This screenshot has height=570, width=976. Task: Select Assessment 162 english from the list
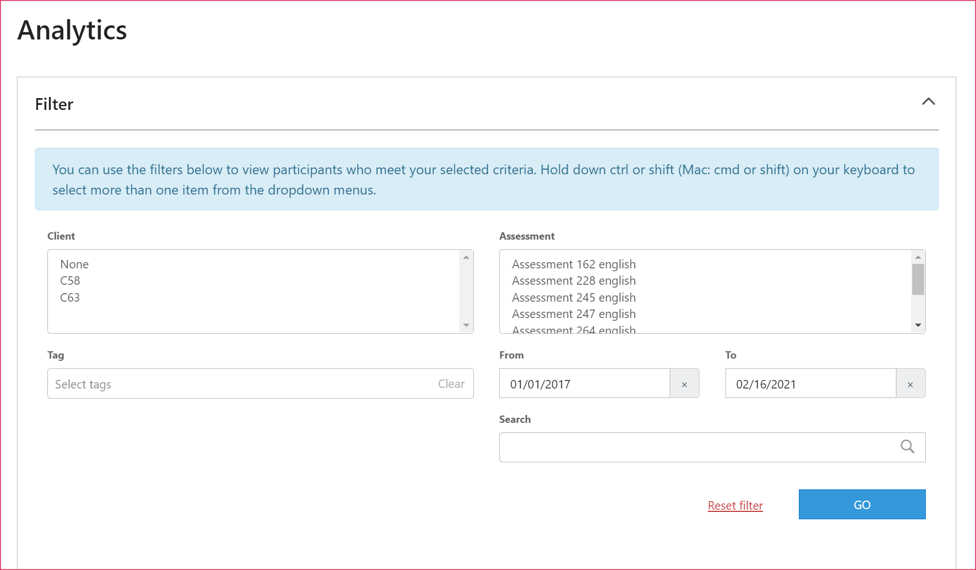pos(573,264)
